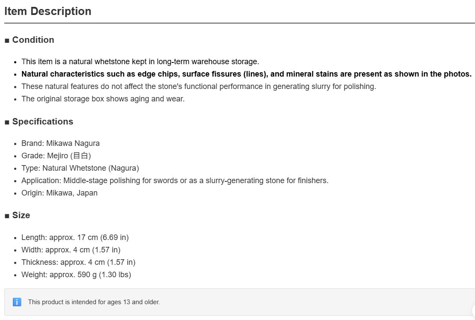Click the Size section heading
This screenshot has height=320, width=475.
coord(21,215)
